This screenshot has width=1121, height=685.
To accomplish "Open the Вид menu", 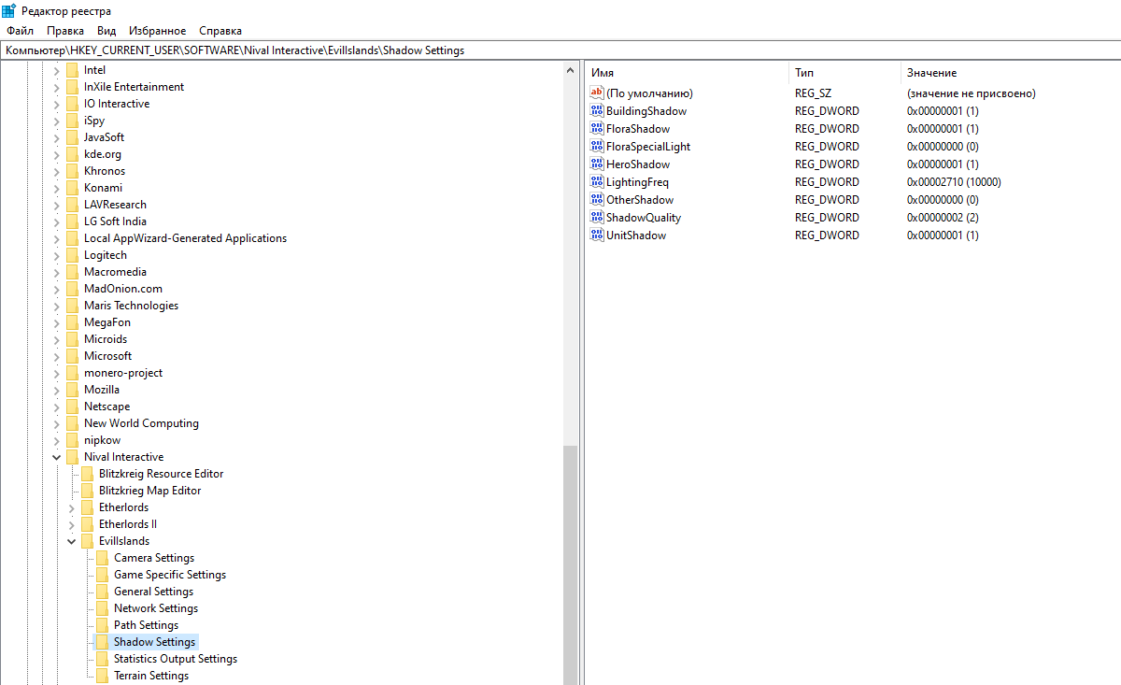I will click(x=106, y=31).
